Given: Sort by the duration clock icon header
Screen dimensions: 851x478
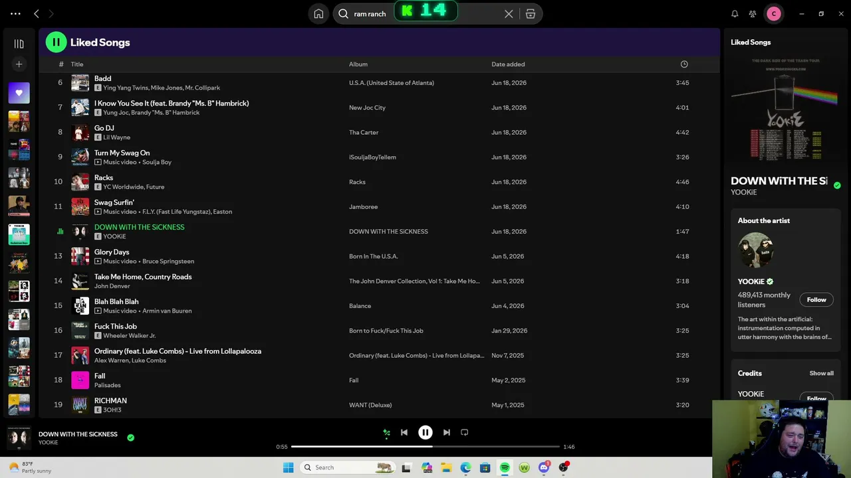Looking at the screenshot, I should click(x=684, y=64).
